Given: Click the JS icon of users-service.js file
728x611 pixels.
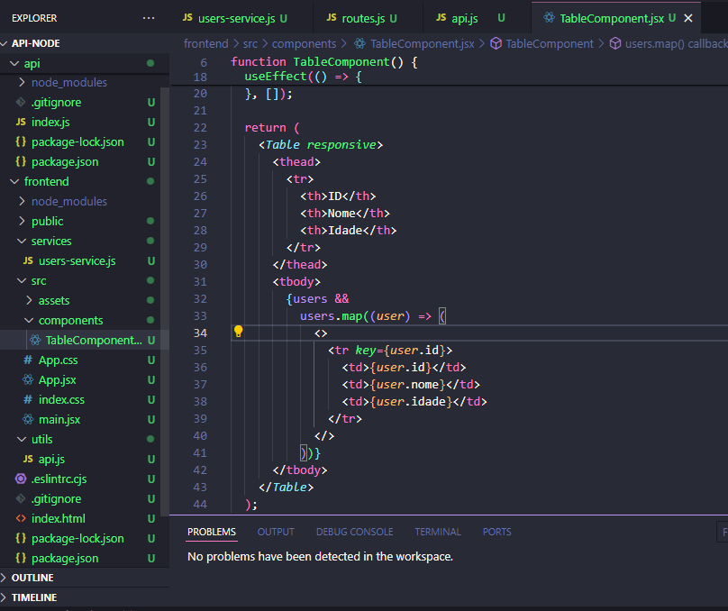Looking at the screenshot, I should (28, 260).
